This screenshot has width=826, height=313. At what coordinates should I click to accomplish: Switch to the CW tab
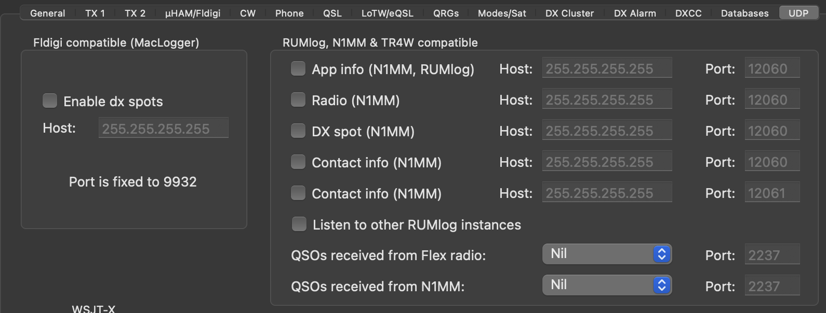pos(248,13)
